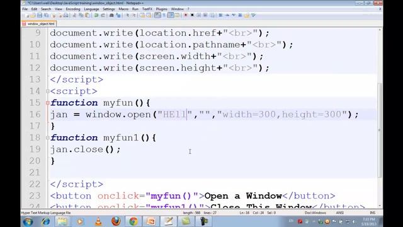Toggle synchronized horizontal scrolling

coord(149,15)
